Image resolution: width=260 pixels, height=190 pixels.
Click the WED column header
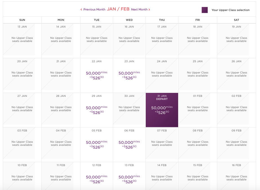pos(129,20)
